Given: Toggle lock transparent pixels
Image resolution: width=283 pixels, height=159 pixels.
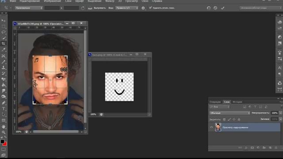Looking at the screenshot, I should [x=224, y=119].
